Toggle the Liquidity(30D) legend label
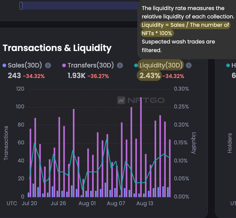This screenshot has width=236, height=218. click(x=161, y=66)
